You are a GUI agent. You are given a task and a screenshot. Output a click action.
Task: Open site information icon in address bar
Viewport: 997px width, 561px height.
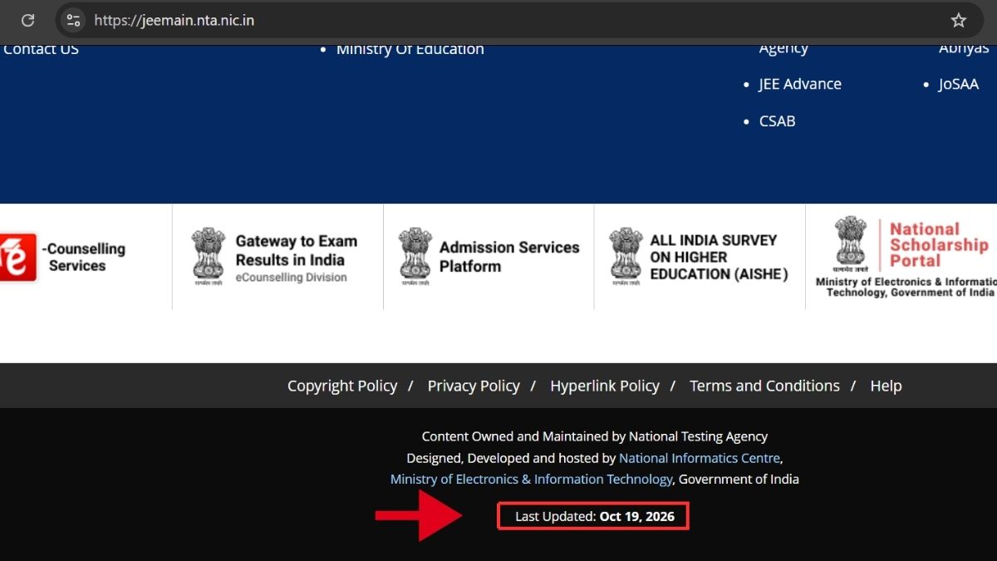coord(73,21)
